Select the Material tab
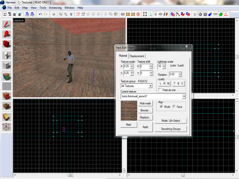Viewport: 239px width, 179px height. pos(123,56)
